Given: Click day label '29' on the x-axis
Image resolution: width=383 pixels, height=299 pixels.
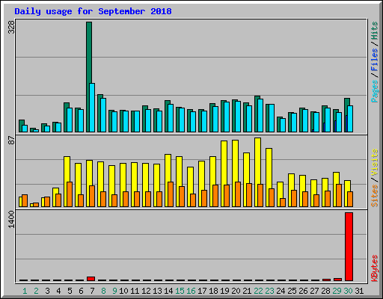Looking at the screenshot, I should pos(337,291).
